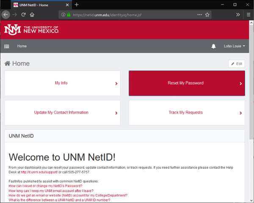Viewport: 254px width, 203px height.
Task: Select the UNM NetID - Home tab
Action: (x=41, y=5)
